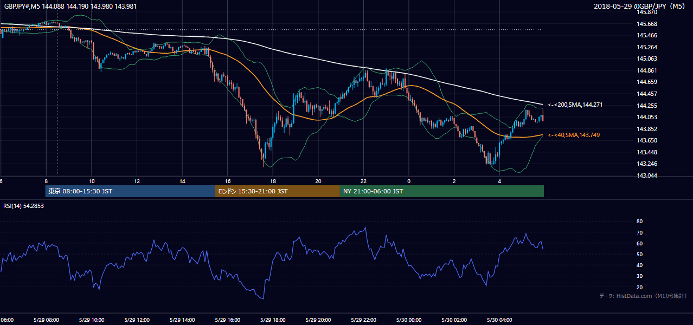Viewport: 693px width, 325px height.
Task: Click price axis value 144.053
Action: coord(647,117)
